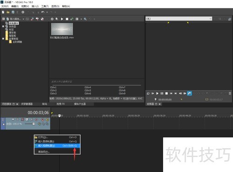The width and height of the screenshot is (233, 172).
Task: Open Import Media dropdown arrow
Action: coord(23,19)
